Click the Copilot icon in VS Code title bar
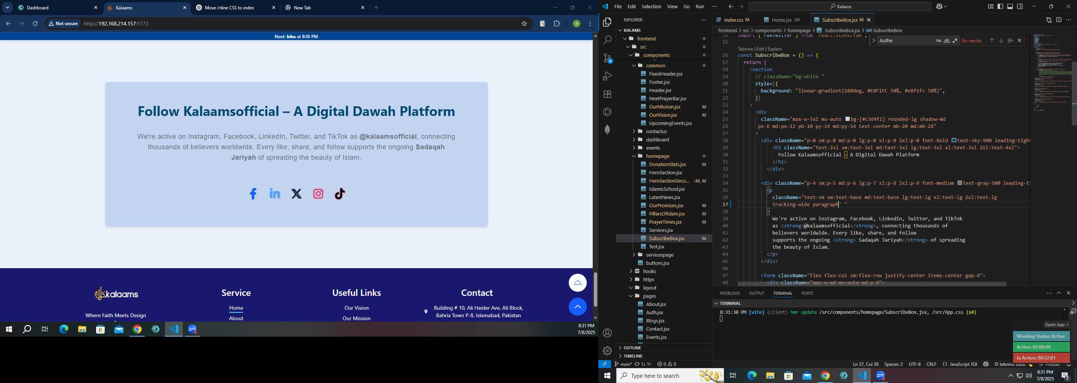 [x=939, y=7]
